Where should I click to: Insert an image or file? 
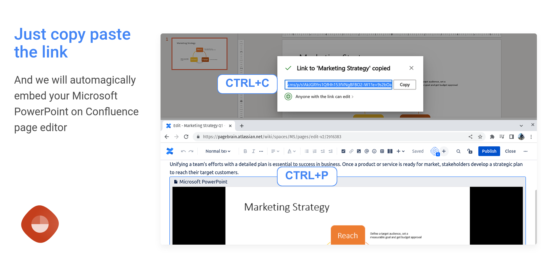359,151
